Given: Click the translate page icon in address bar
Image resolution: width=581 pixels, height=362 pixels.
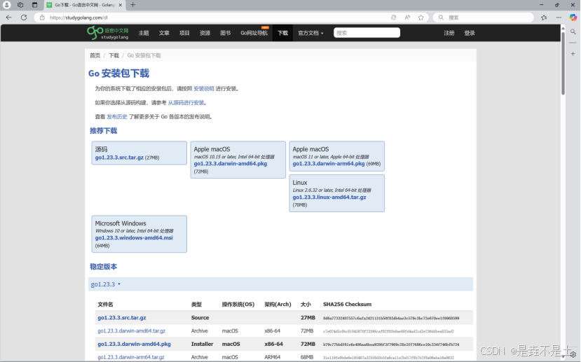Looking at the screenshot, I should point(393,18).
